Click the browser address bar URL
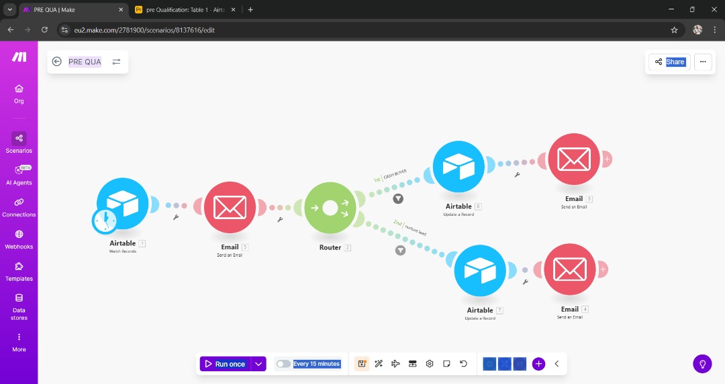The image size is (725, 384). [x=144, y=30]
